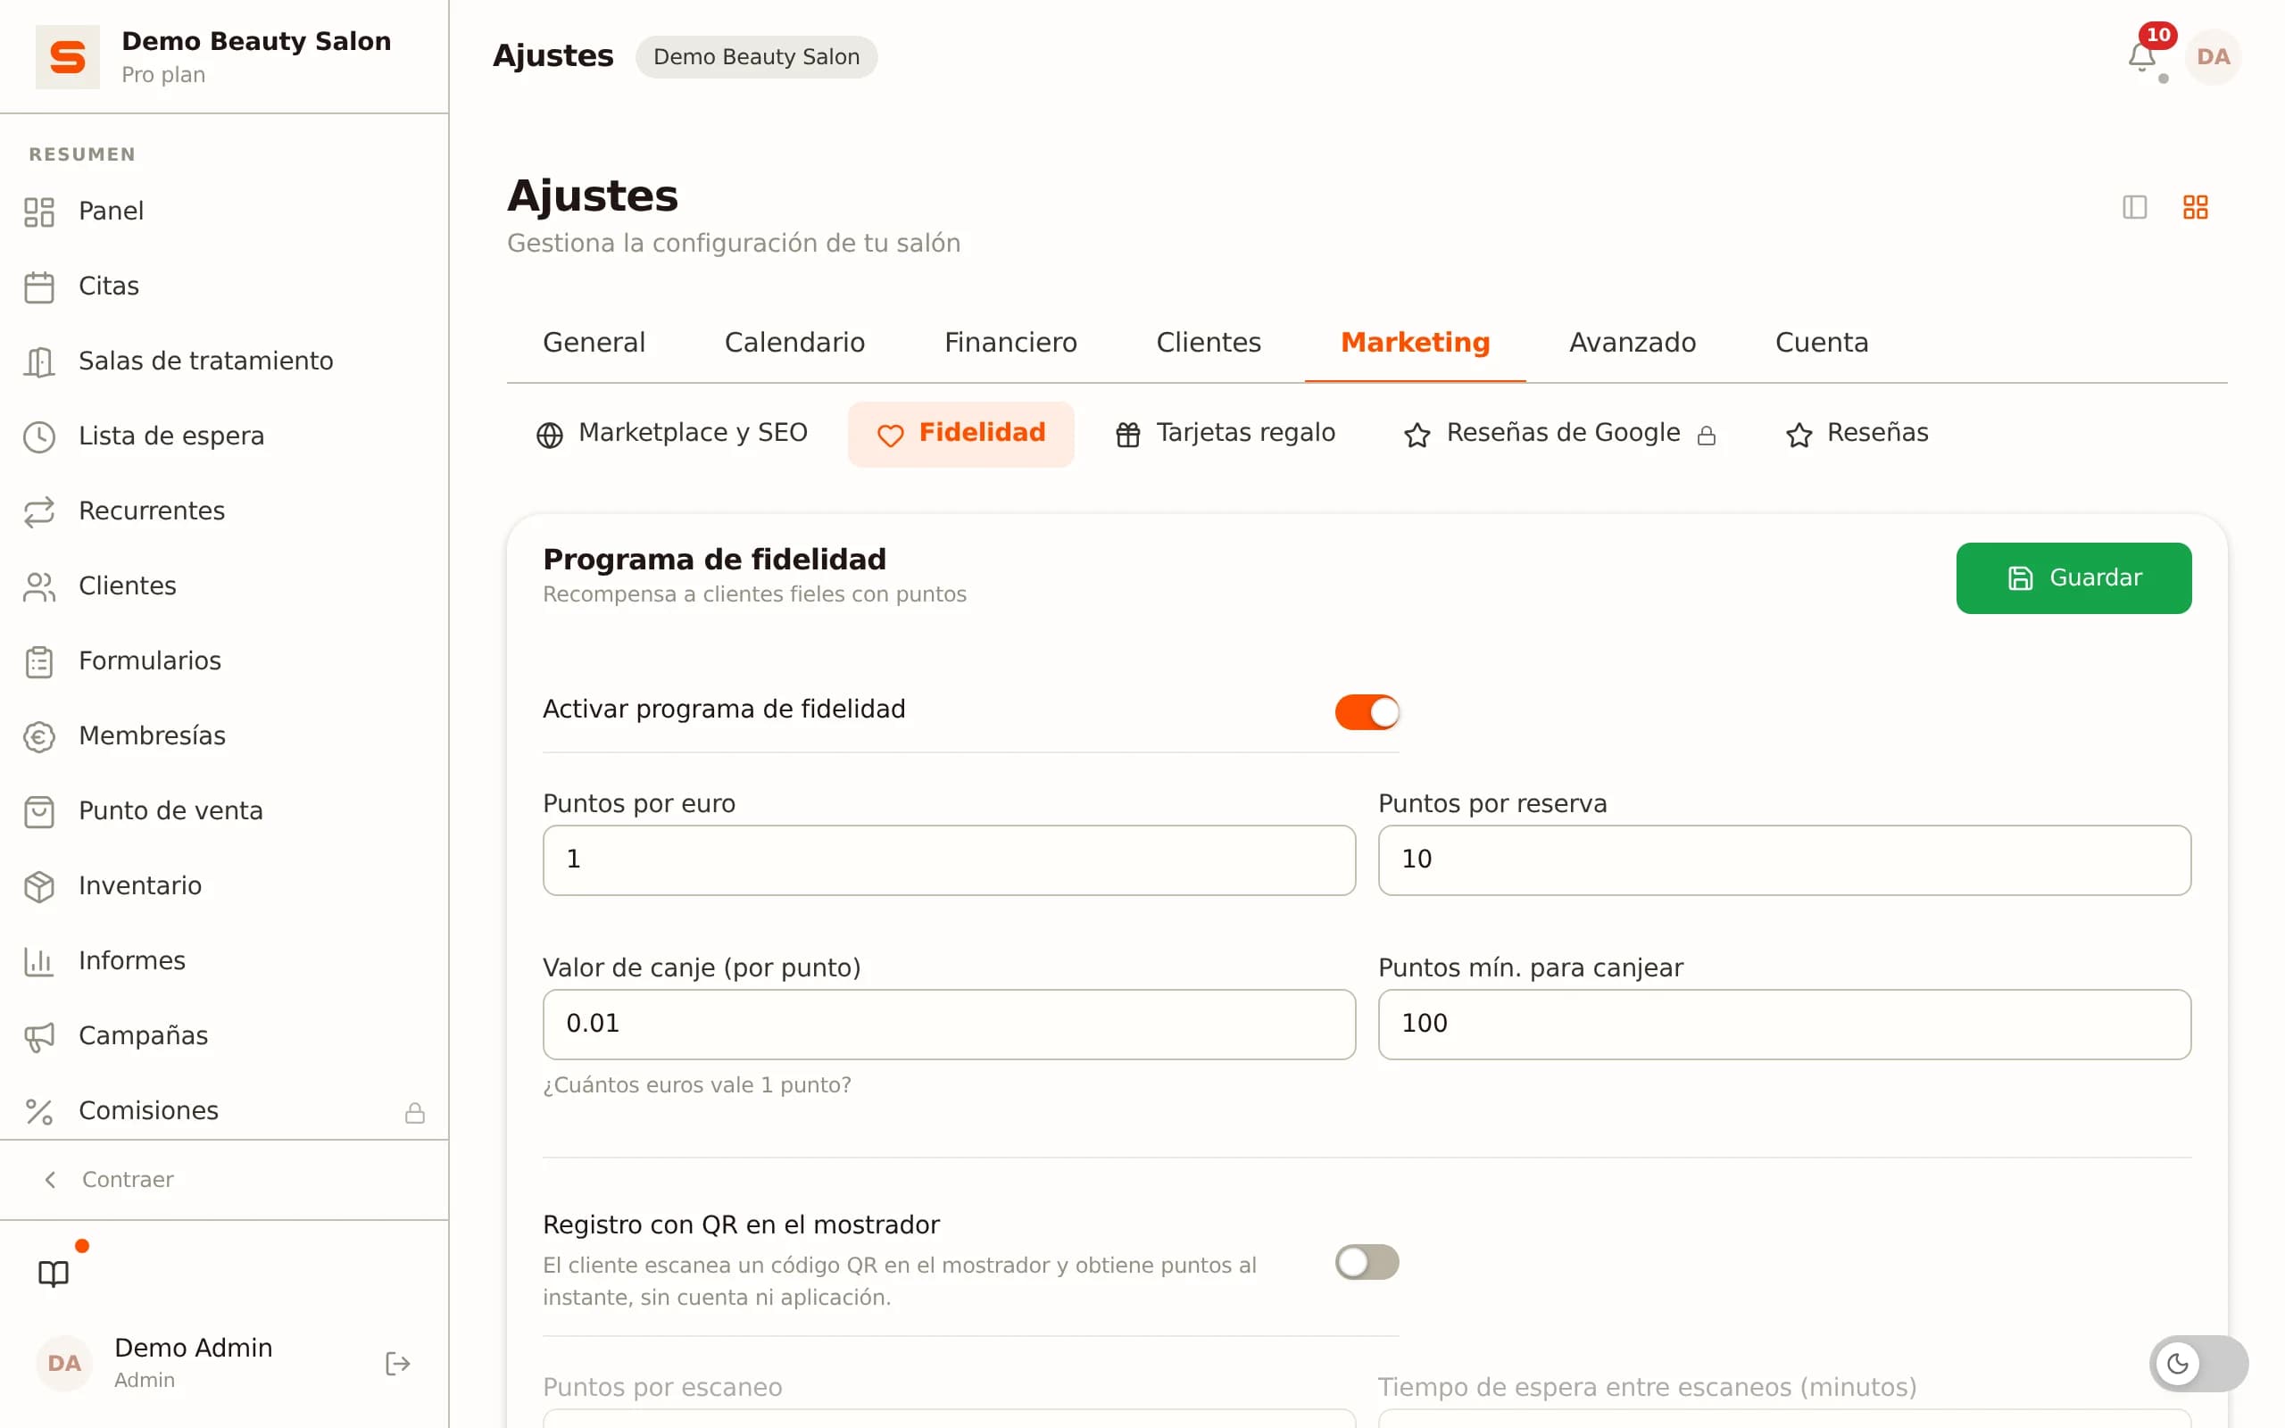Click the gift icon of Tarjetas regalo
The height and width of the screenshot is (1428, 2285).
[1127, 435]
